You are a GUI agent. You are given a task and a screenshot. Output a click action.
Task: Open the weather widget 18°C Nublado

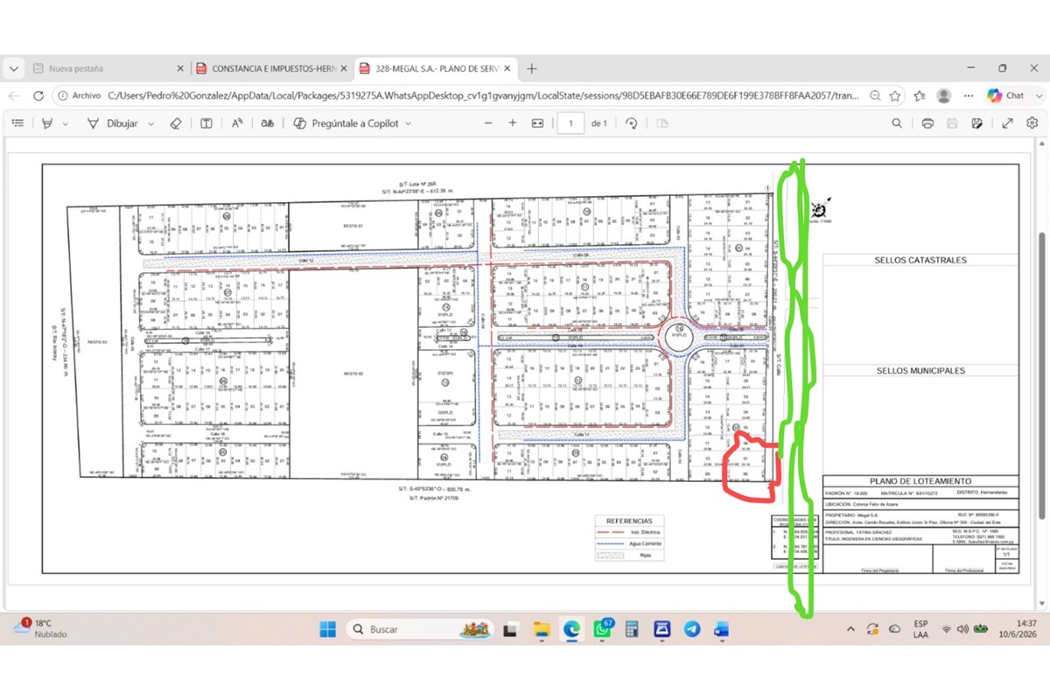click(x=40, y=628)
